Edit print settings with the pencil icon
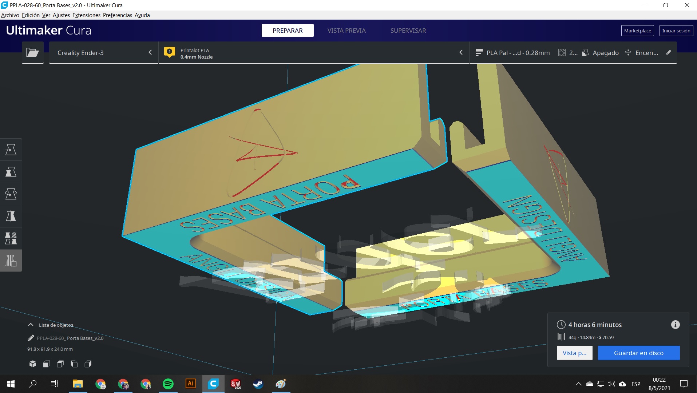 coord(669,52)
